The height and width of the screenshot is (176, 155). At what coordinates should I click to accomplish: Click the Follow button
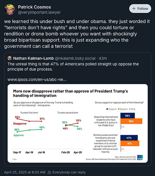pyautogui.click(x=140, y=8)
